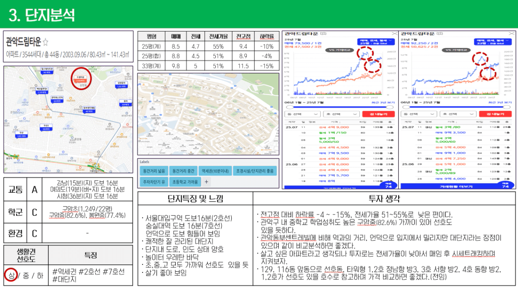The height and width of the screenshot is (288, 518).
Task: Open 거래현황 더보기 in right panel
Action: (x=456, y=186)
